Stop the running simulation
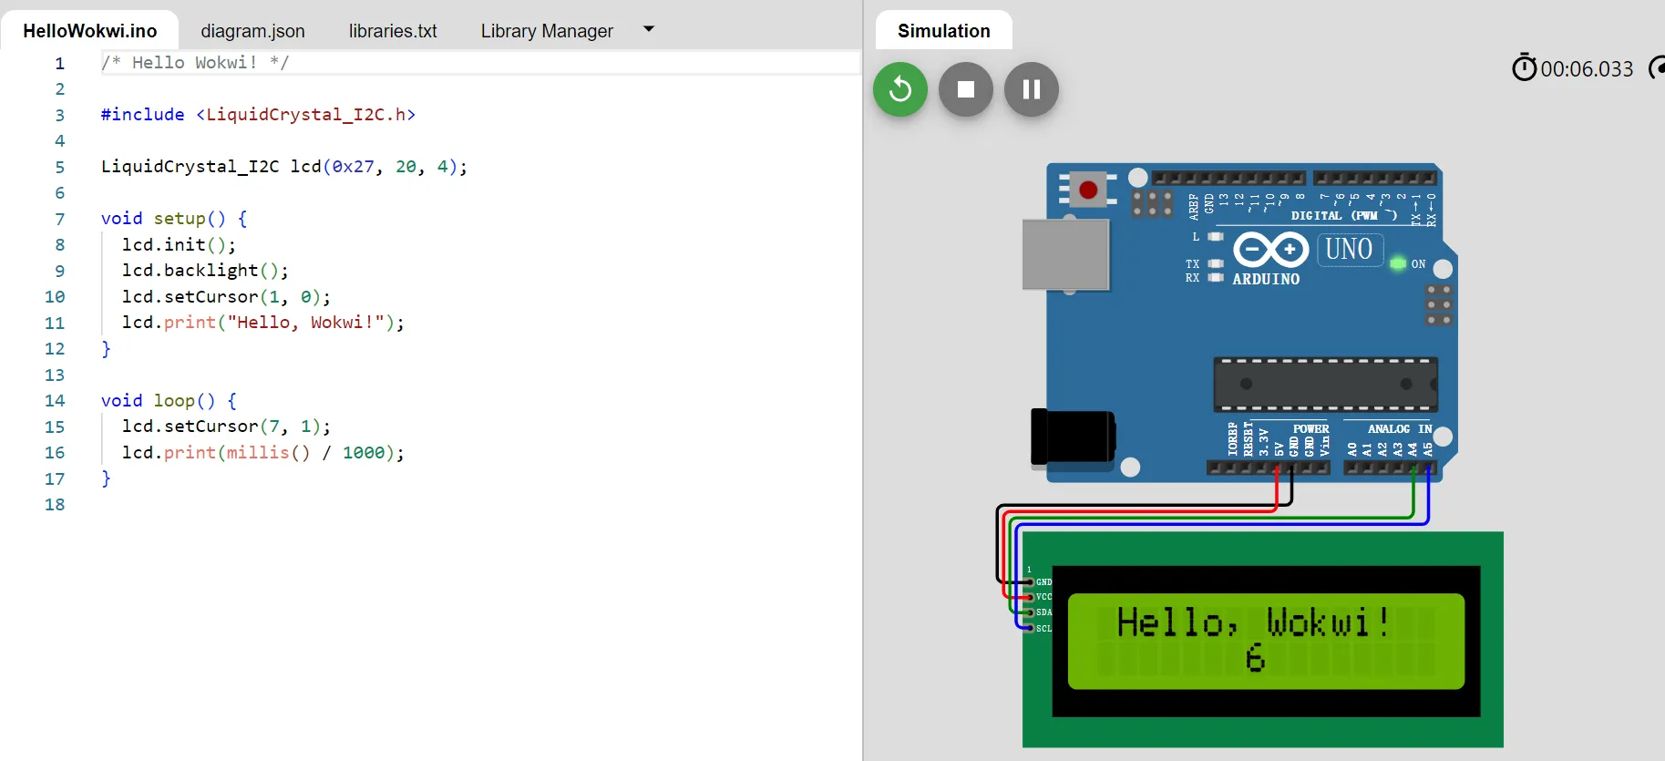 pyautogui.click(x=966, y=89)
